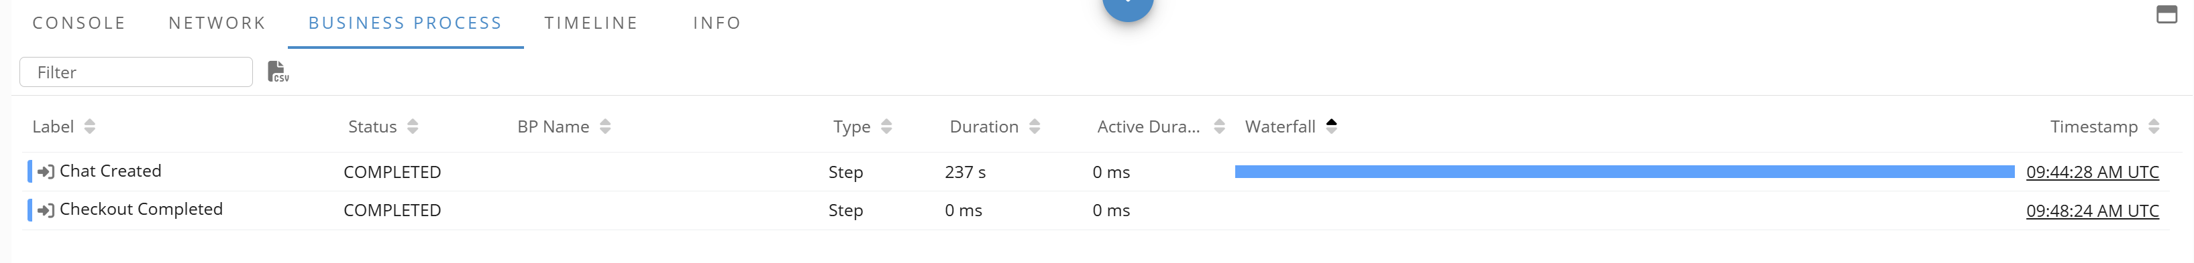The image size is (2194, 263).
Task: Toggle the Waterfall column sort order
Action: (1331, 126)
